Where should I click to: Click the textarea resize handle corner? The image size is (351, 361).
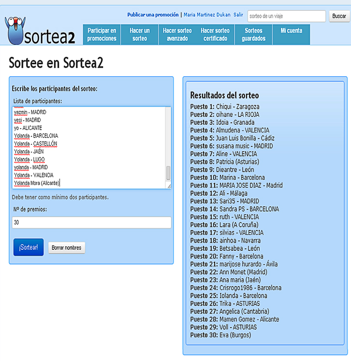tap(169, 186)
